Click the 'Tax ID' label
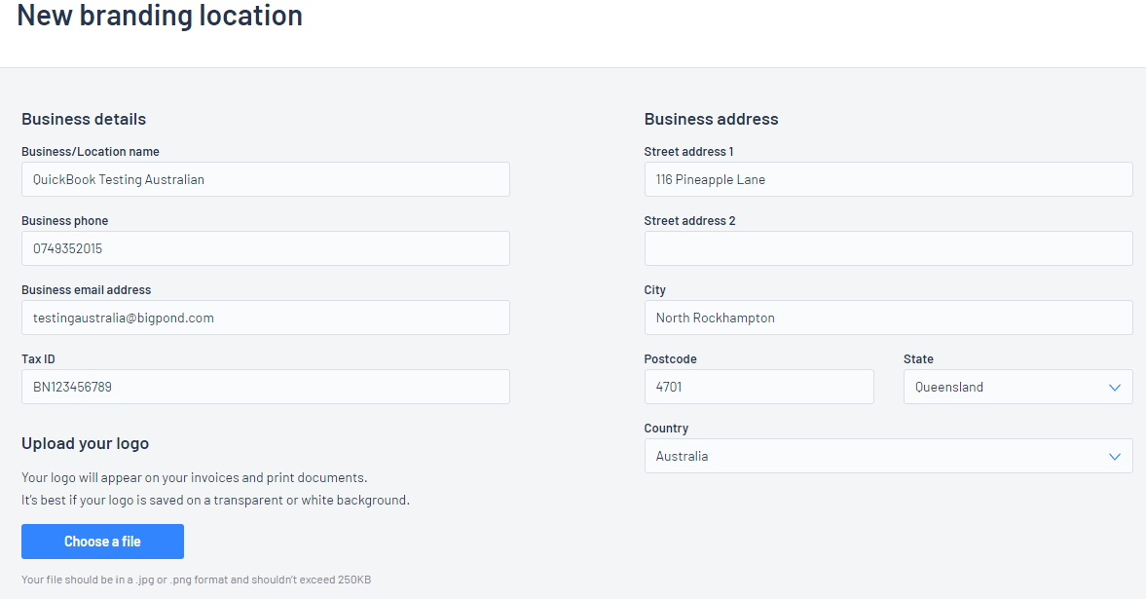The width and height of the screenshot is (1146, 599). click(38, 359)
